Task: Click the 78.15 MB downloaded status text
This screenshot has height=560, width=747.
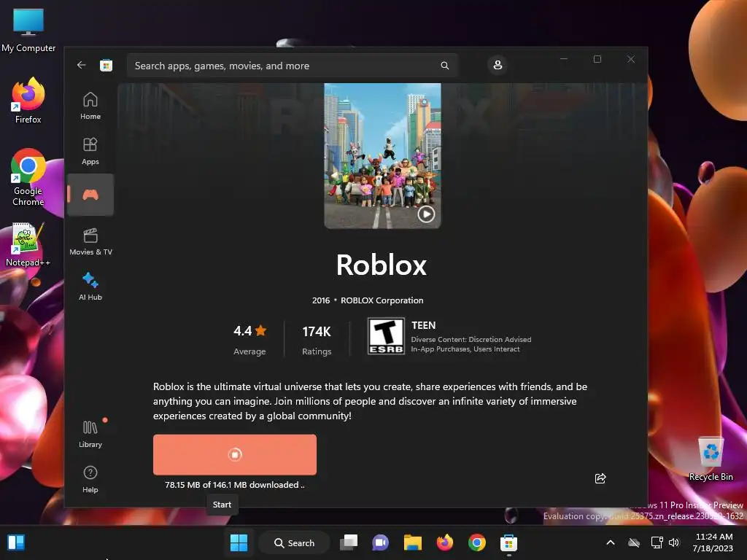Action: (x=235, y=485)
